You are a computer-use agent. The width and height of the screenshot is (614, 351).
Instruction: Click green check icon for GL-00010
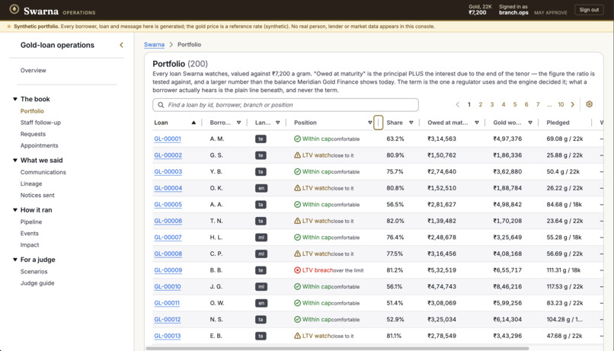point(297,286)
